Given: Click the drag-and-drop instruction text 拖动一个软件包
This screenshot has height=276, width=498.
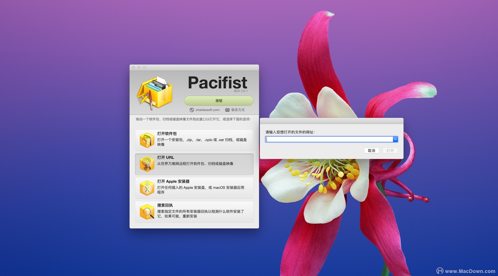Looking at the screenshot, I should [x=193, y=119].
